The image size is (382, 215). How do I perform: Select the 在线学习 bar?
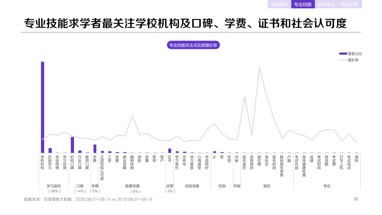pos(50,151)
